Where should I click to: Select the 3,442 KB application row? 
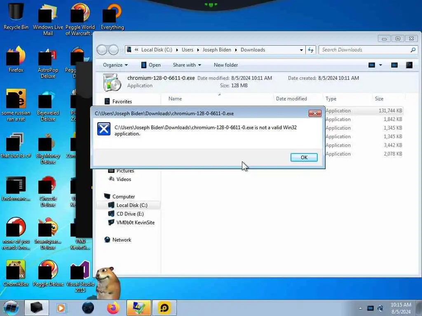tap(364, 145)
